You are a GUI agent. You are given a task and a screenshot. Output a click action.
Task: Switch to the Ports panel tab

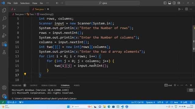(x=76, y=85)
